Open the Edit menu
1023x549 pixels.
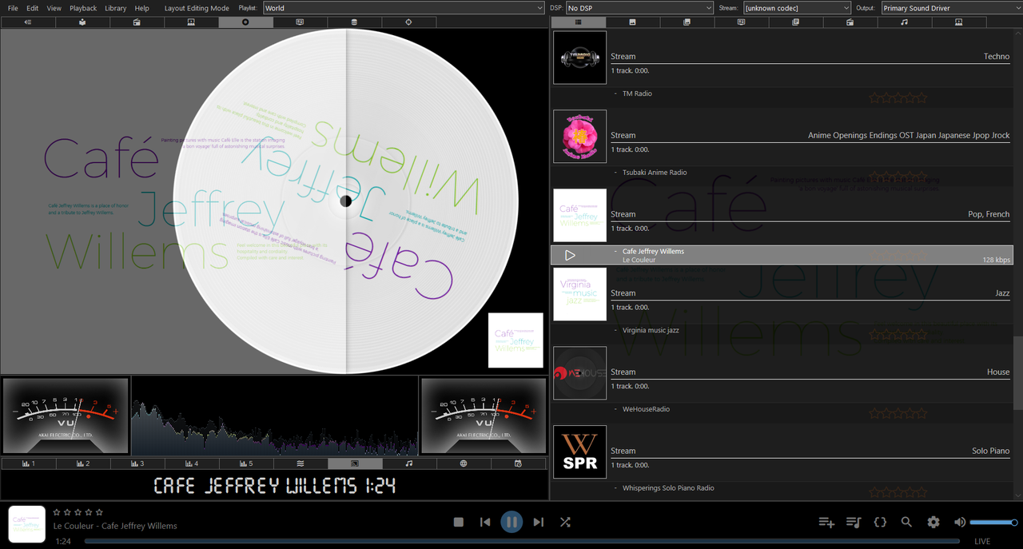[33, 8]
